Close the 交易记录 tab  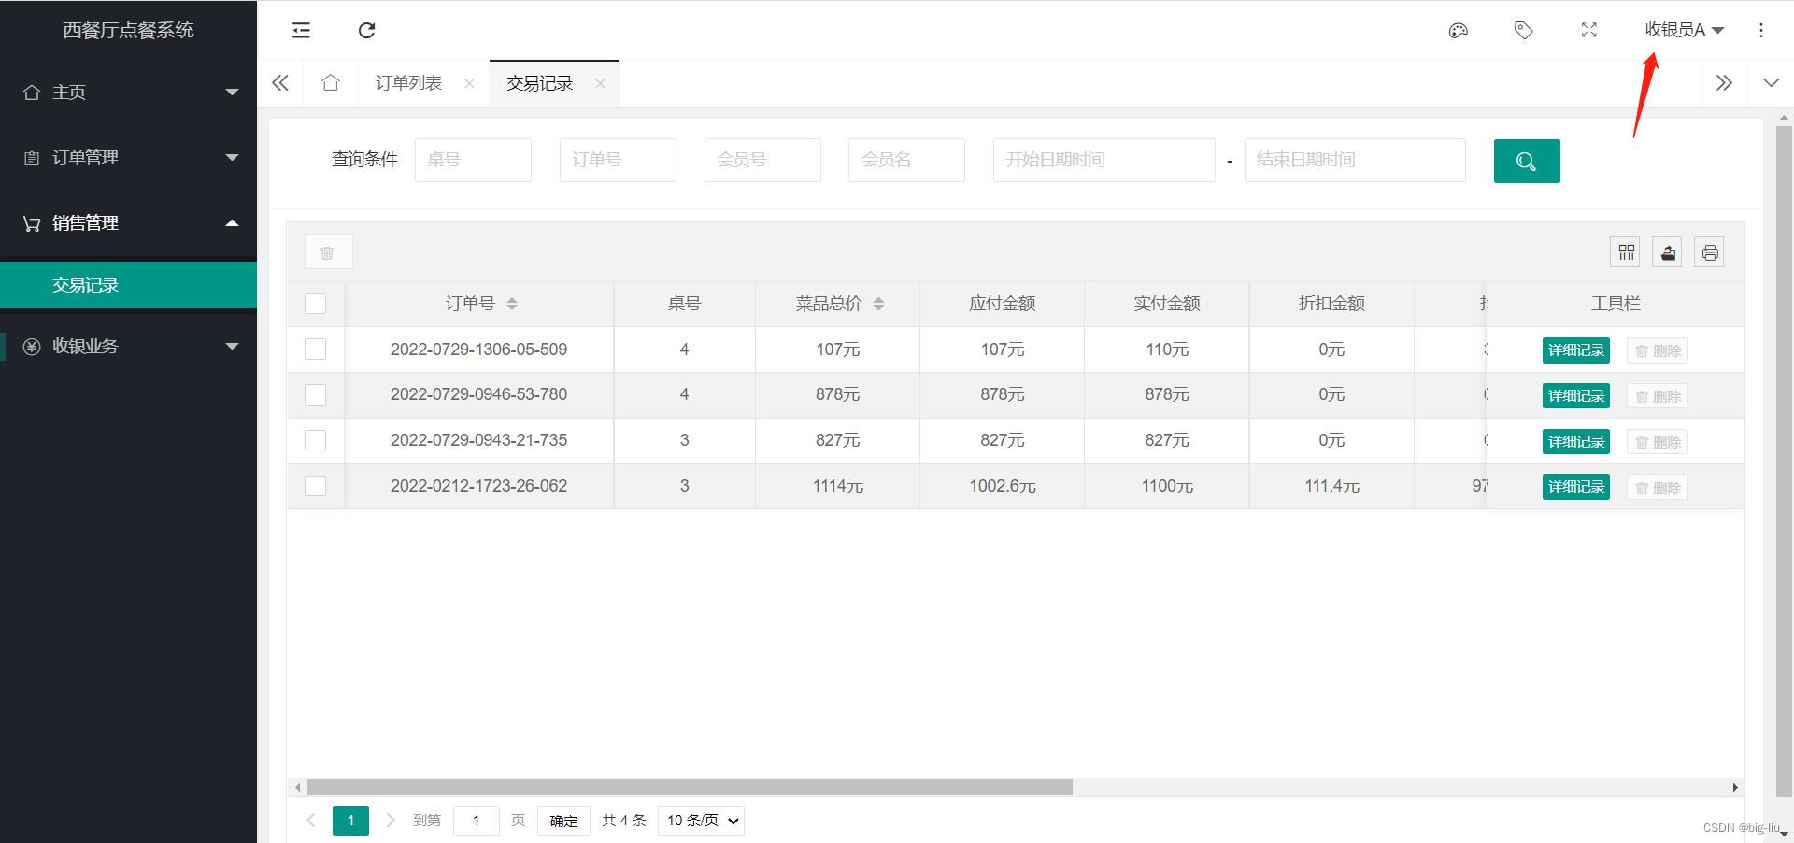pyautogui.click(x=600, y=83)
